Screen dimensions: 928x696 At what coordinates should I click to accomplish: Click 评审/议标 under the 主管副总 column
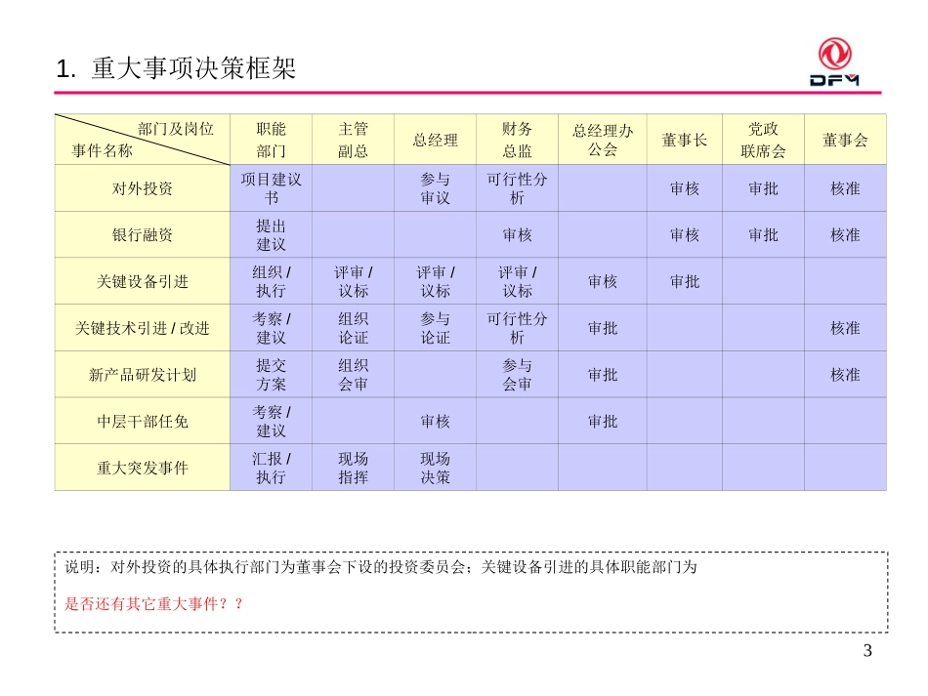coord(354,281)
